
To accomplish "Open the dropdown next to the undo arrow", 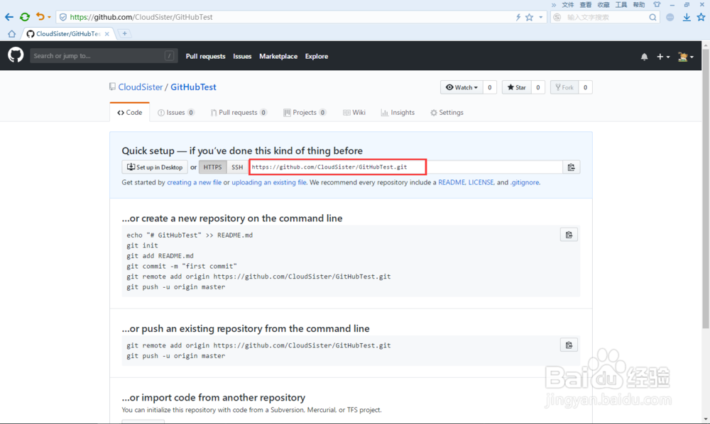I will (50, 17).
